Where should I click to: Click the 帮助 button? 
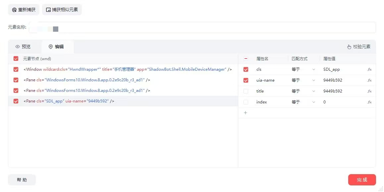pyautogui.click(x=22, y=180)
